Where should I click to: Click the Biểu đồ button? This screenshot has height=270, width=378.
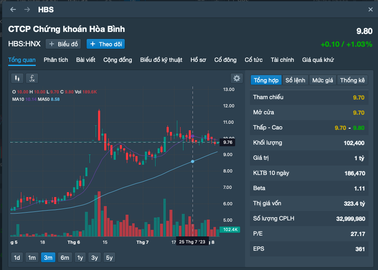[63, 44]
